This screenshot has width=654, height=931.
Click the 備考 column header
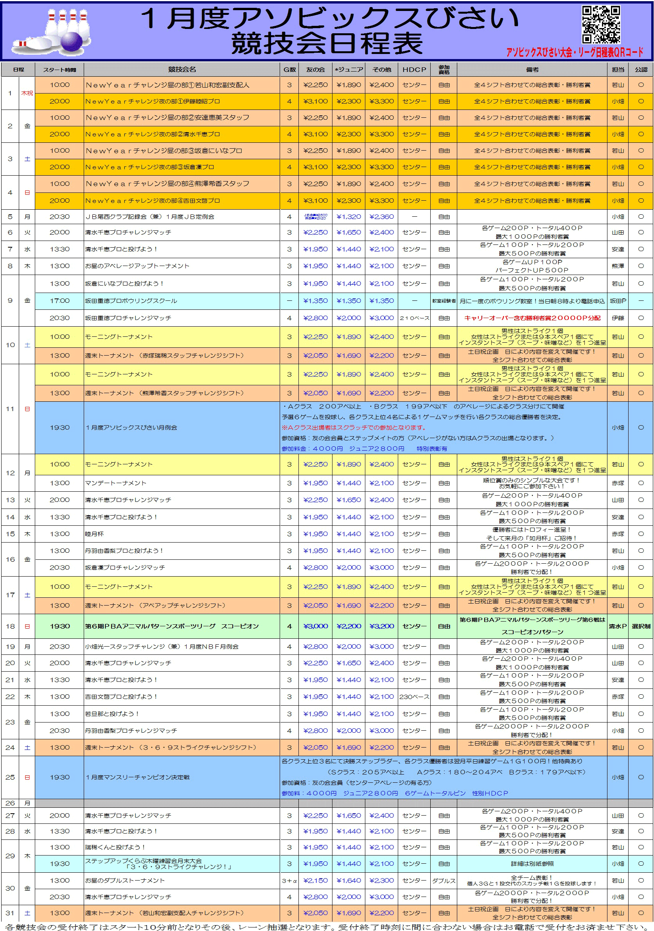(x=532, y=70)
